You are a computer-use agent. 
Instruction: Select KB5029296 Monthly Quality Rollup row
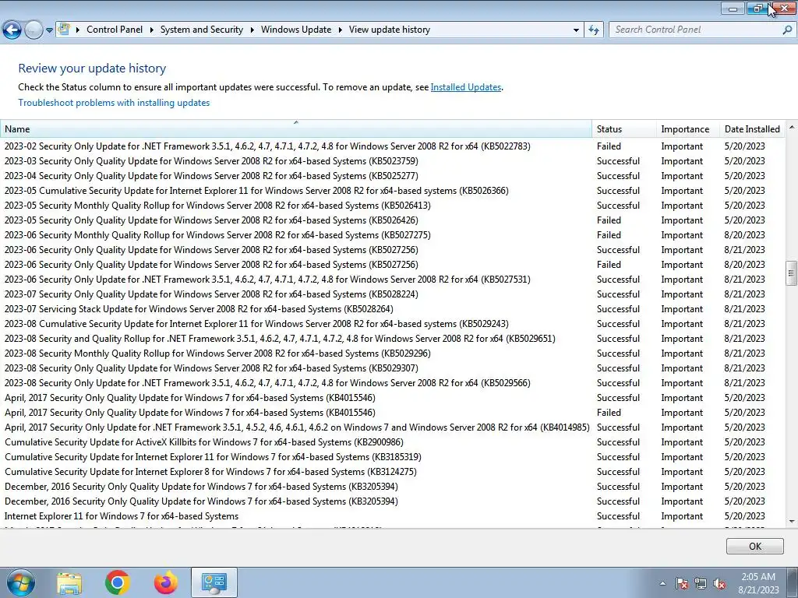[x=392, y=354]
